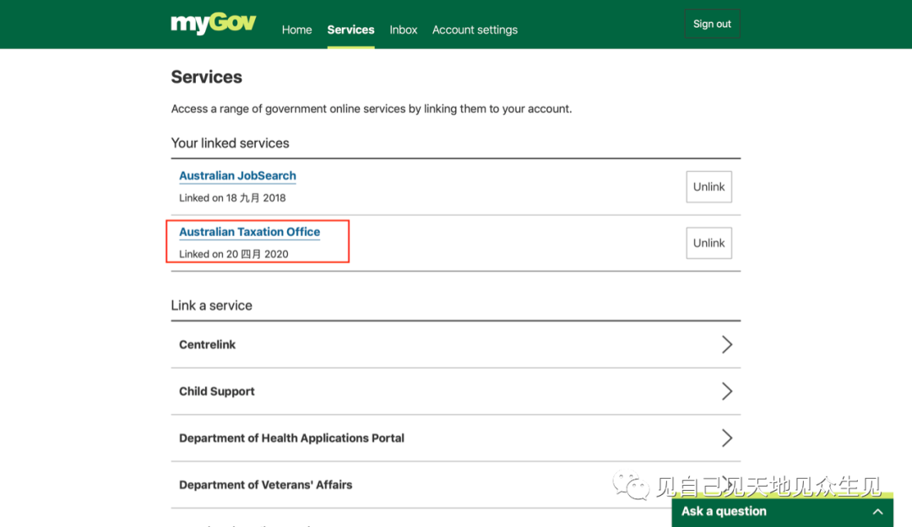The image size is (912, 527).
Task: Open Account settings tab
Action: pos(475,30)
